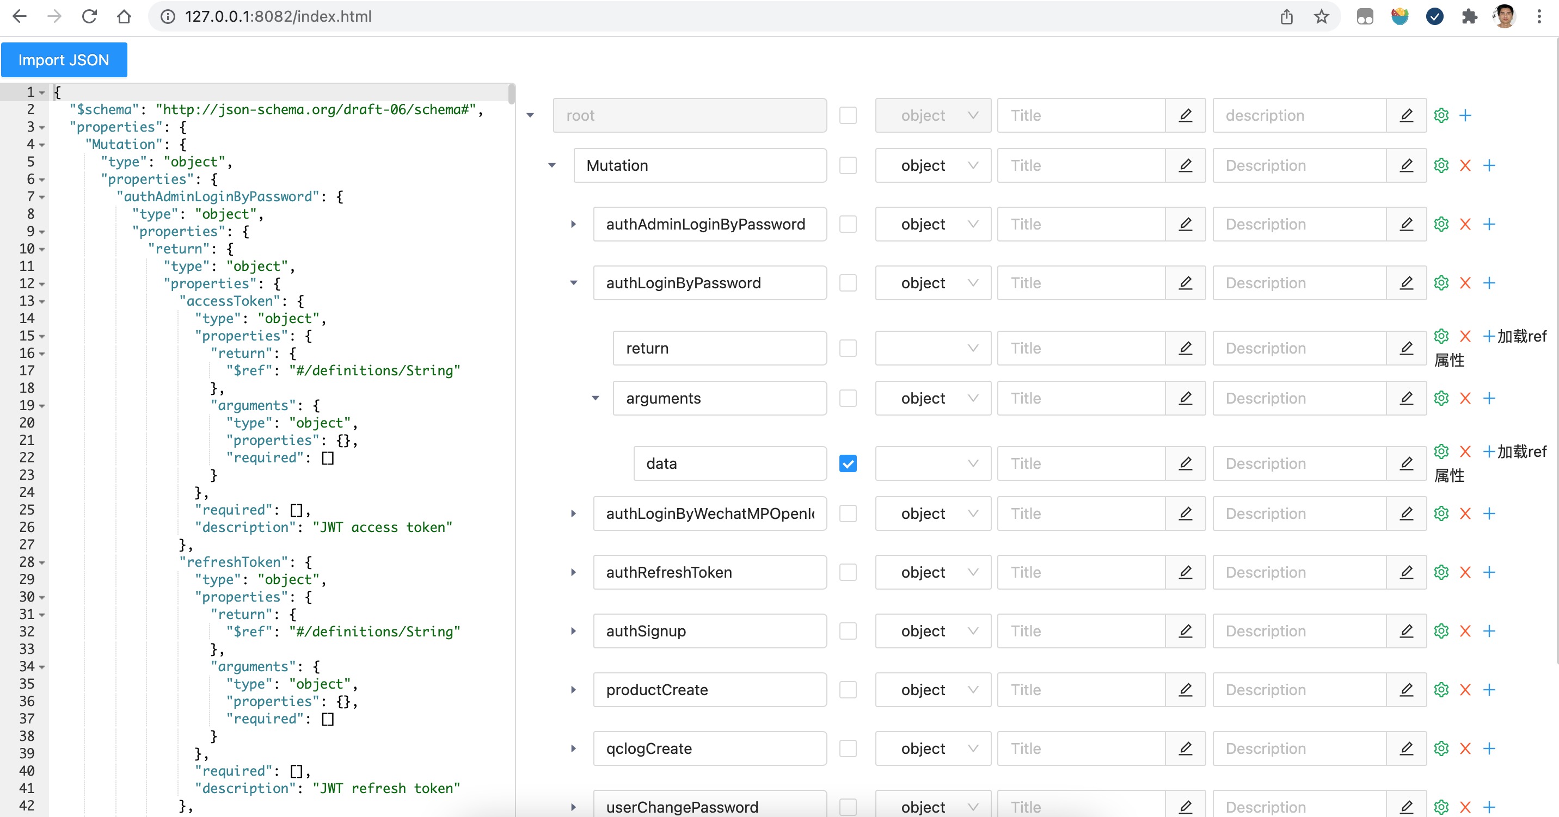Viewport: 1559px width, 817px height.
Task: Click plus icon on the data row
Action: click(x=1488, y=451)
